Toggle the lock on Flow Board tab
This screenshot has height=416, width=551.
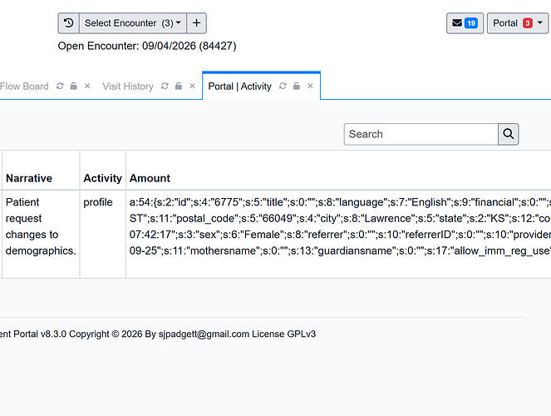73,87
